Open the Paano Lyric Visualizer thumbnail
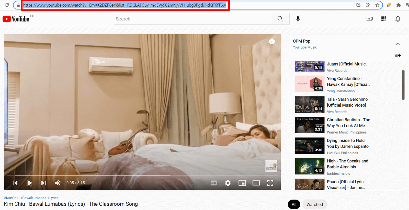This screenshot has height=210, width=409. coord(310,184)
